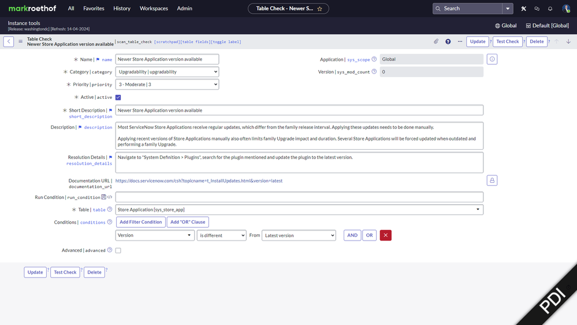
Task: Click Add Filter Condition
Action: 140,222
